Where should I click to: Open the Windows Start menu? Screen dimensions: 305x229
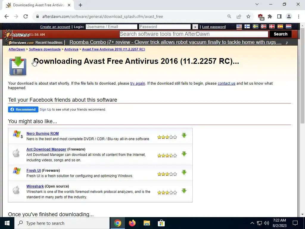coord(7,223)
